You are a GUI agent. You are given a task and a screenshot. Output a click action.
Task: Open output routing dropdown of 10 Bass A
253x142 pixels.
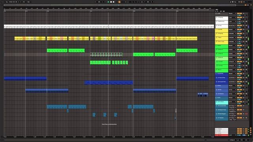232,50
